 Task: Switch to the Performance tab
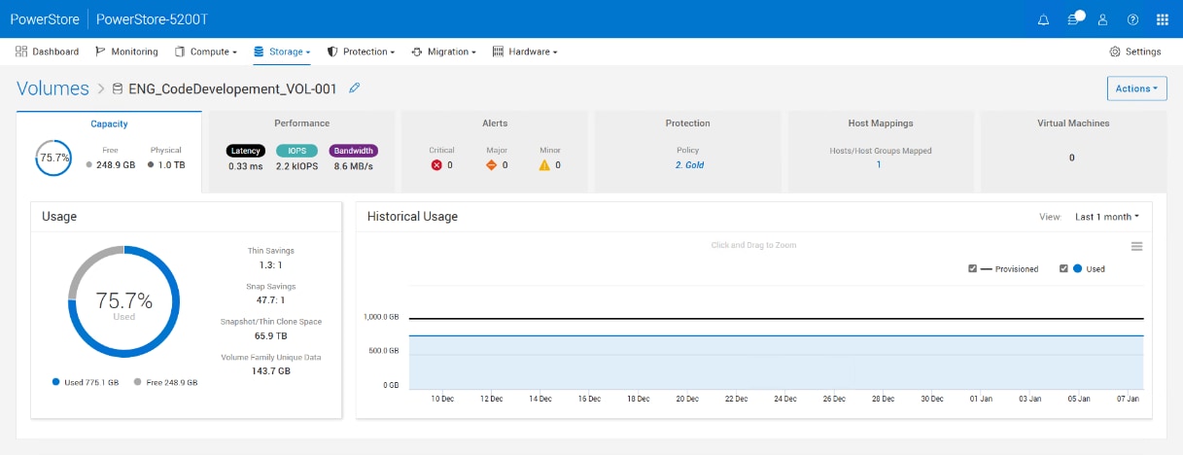[301, 152]
